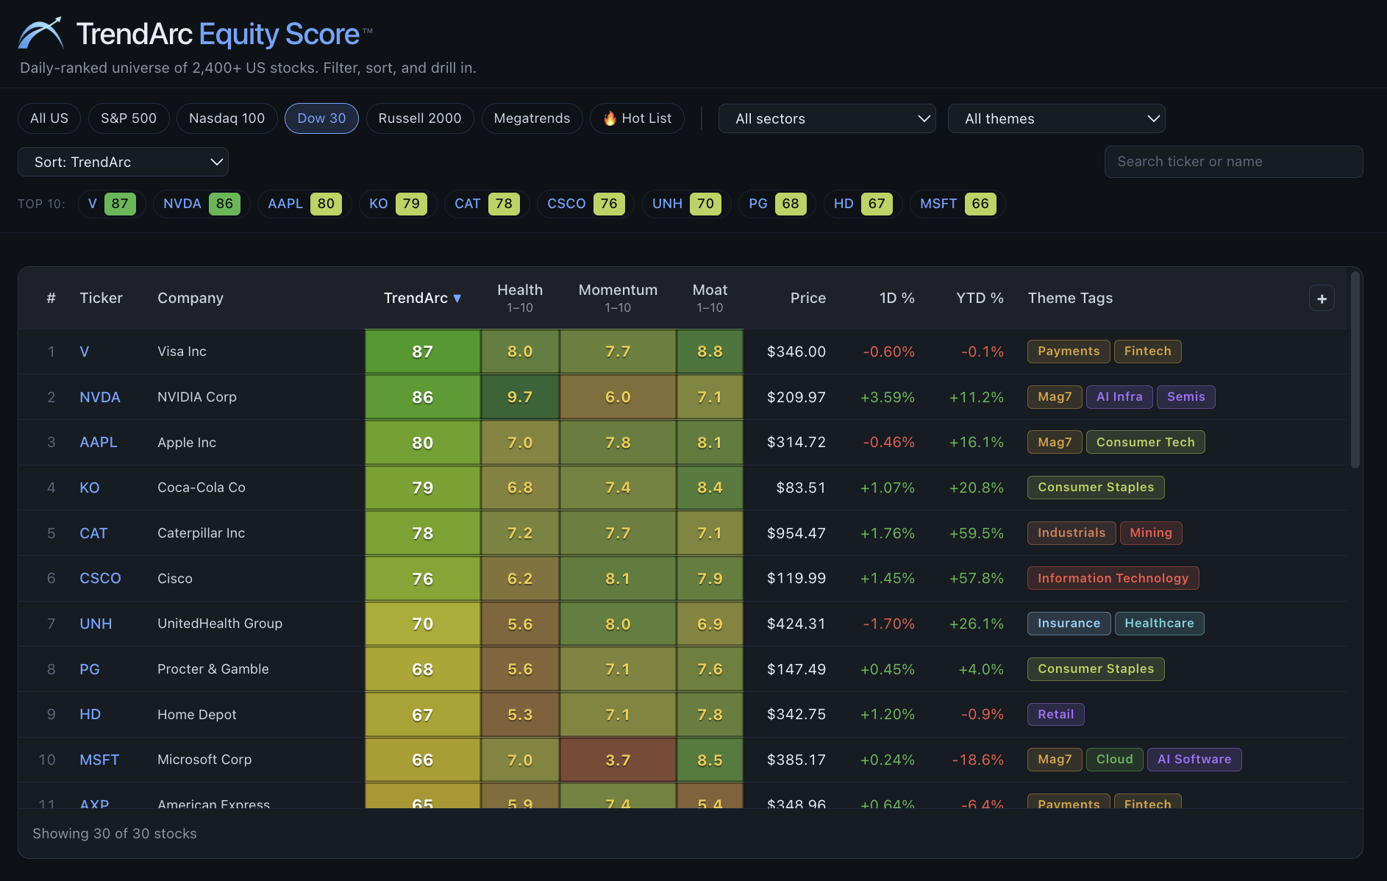Click the plus add-column button
Screen dimensions: 1387x881
point(1322,299)
